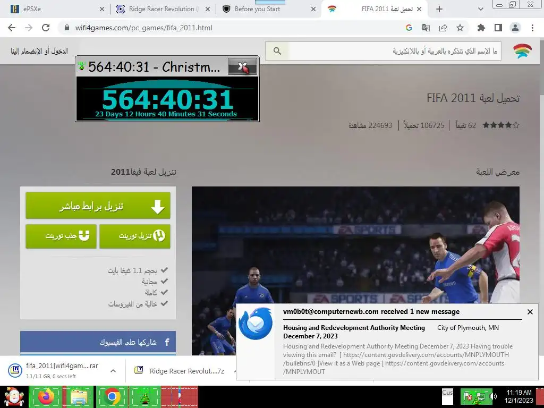View site information lock icon

(67, 28)
